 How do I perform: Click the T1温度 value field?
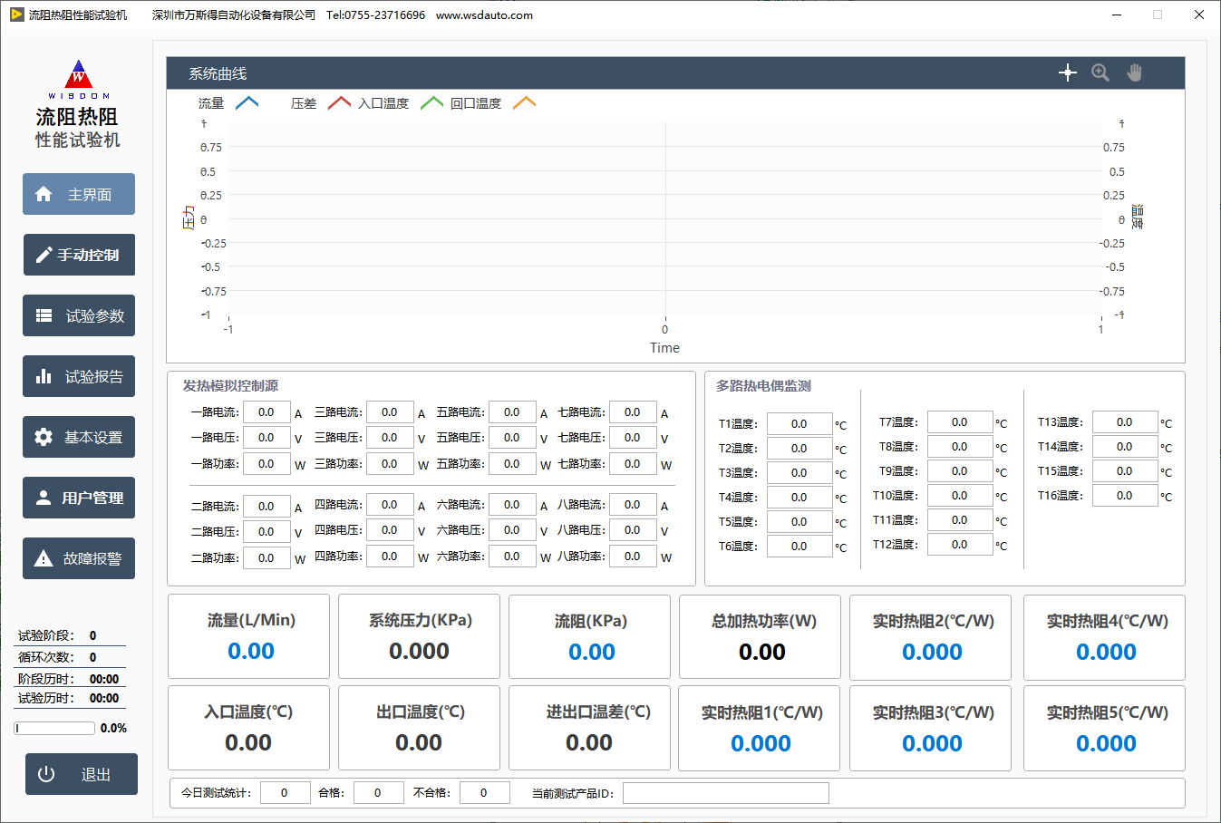799,424
